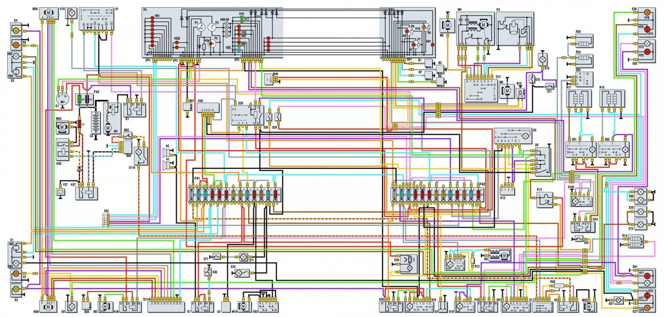
Task: Select the H2 horn symbol
Action: pos(166,152)
